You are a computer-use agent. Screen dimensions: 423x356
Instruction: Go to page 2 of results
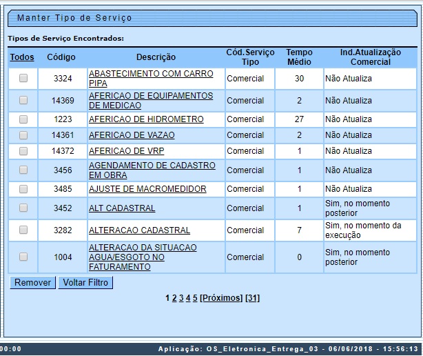174,298
